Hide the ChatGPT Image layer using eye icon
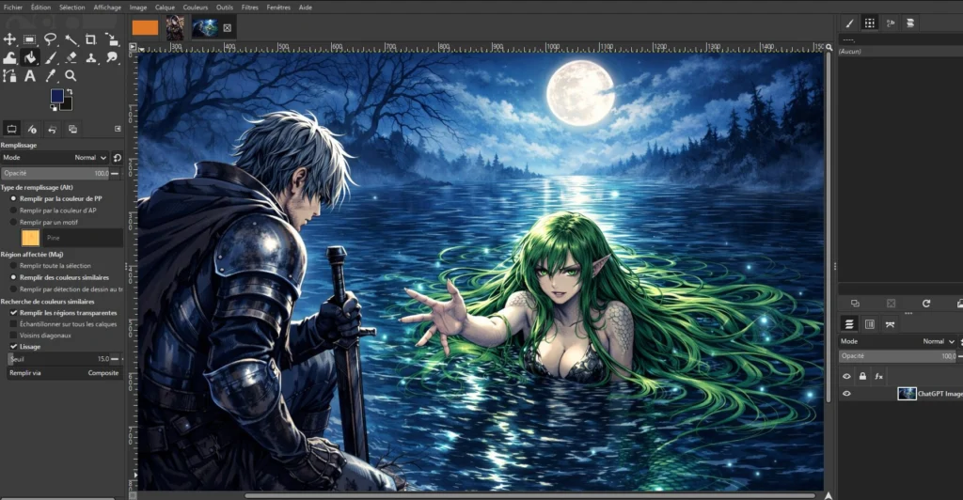Viewport: 963px width, 500px height. [846, 394]
